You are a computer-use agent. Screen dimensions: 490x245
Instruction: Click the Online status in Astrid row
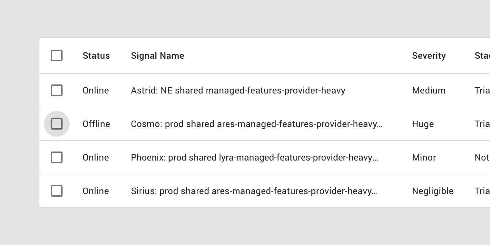point(95,91)
